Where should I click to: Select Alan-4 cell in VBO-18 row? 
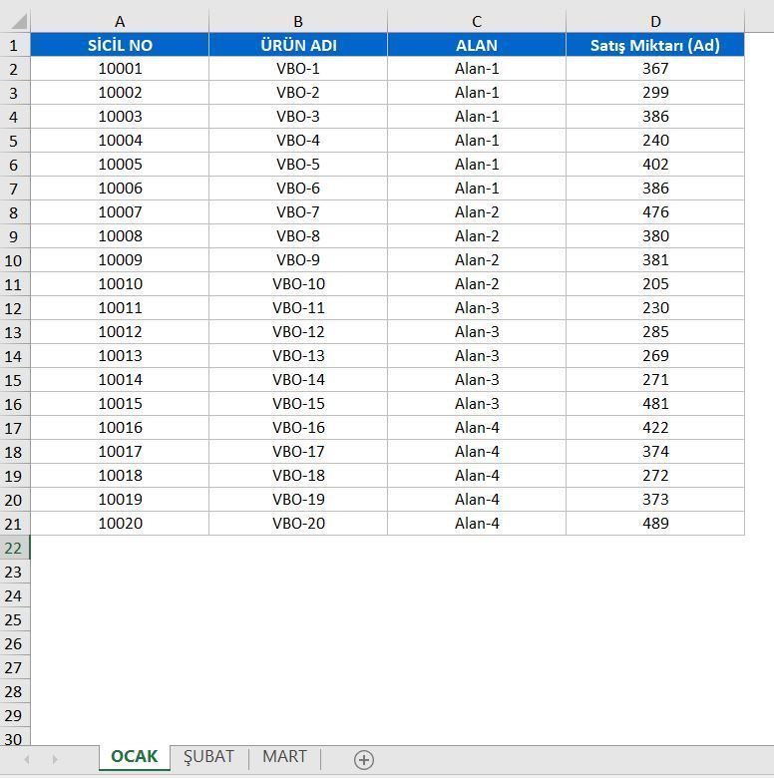pyautogui.click(x=477, y=475)
